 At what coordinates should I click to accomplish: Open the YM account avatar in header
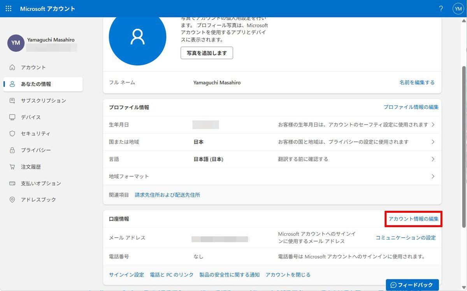point(458,9)
